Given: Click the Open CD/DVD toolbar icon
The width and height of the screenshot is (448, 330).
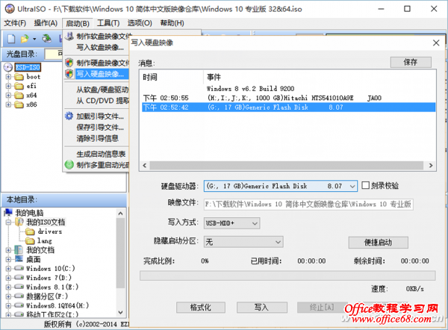Looking at the screenshot, I should [x=47, y=39].
